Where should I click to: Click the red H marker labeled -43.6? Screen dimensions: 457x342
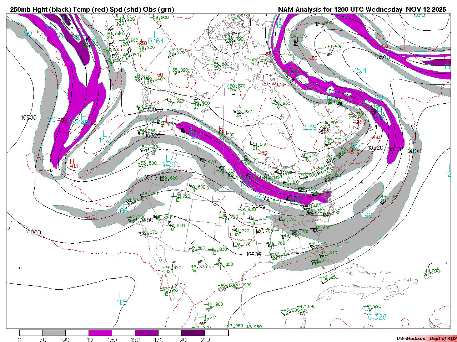(x=279, y=80)
